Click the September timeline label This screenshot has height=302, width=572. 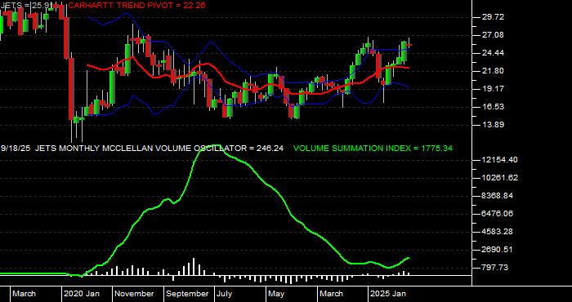point(188,294)
